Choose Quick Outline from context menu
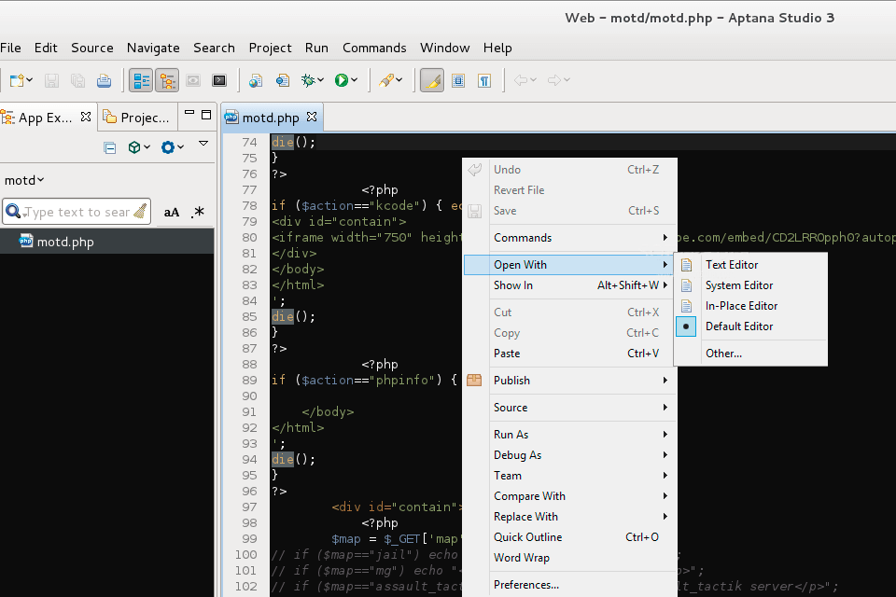Viewport: 896px width, 597px height. [x=570, y=537]
